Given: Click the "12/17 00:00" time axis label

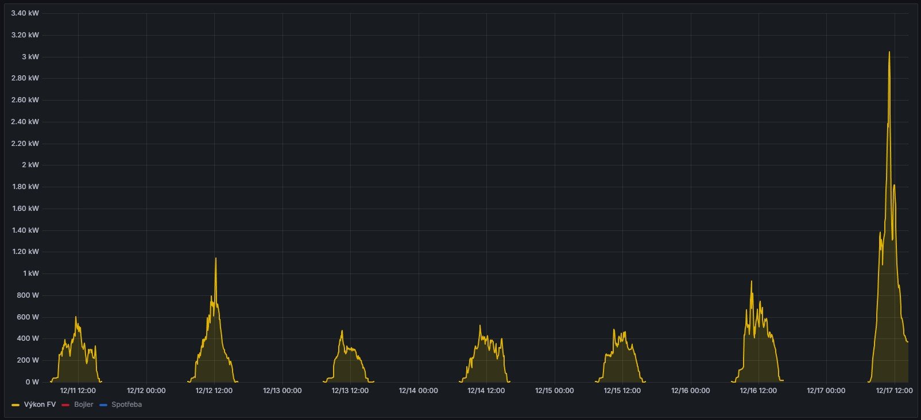Looking at the screenshot, I should (x=826, y=391).
